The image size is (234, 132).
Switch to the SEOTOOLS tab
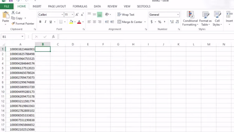[144, 7]
